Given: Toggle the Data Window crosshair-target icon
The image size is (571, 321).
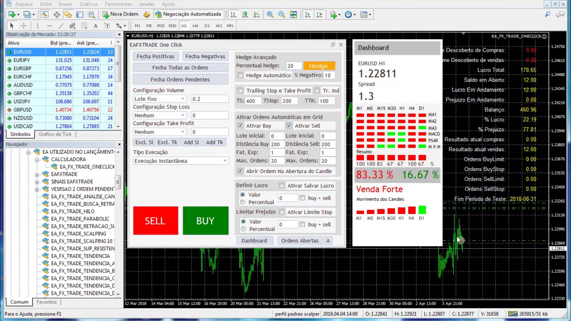Looking at the screenshot, I should 57,14.
